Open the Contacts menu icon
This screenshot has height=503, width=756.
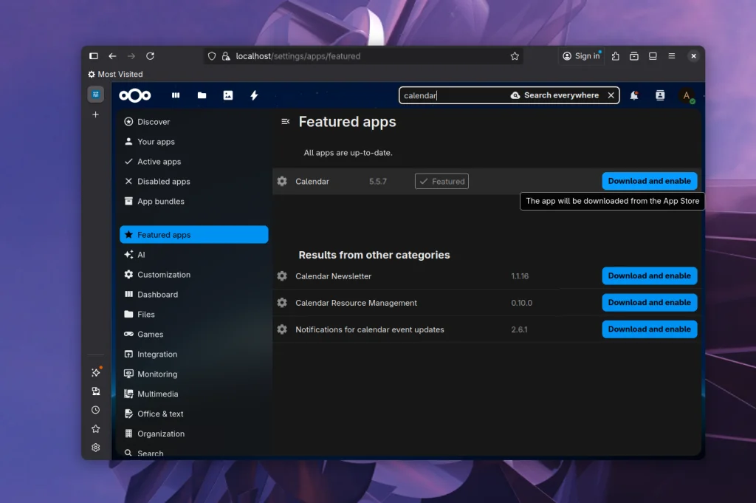click(x=660, y=95)
